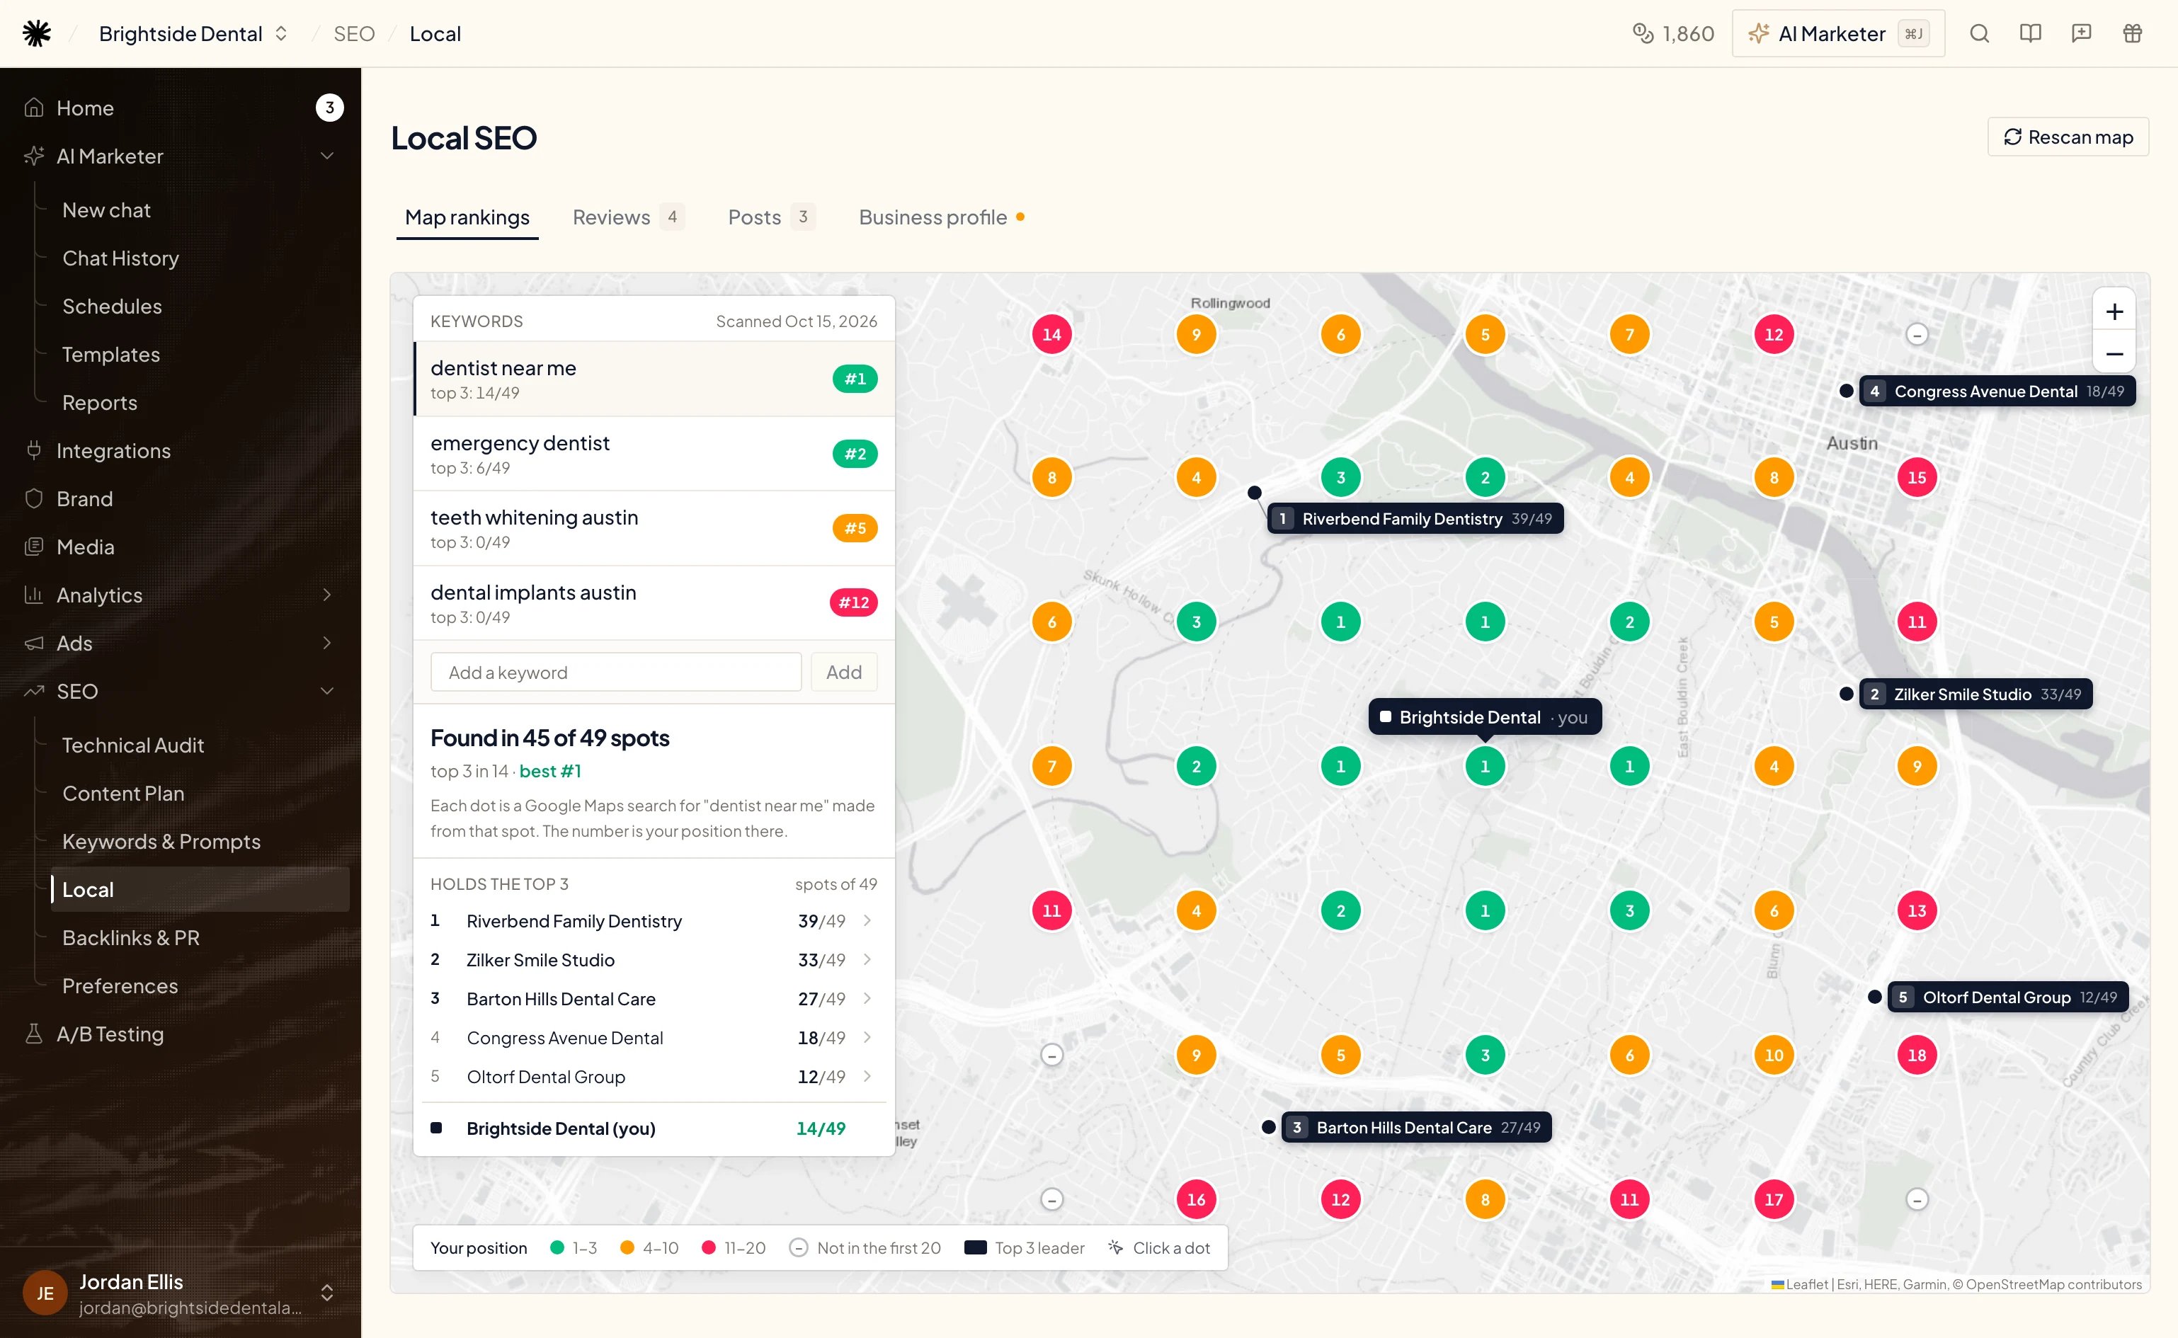Open AI Marketer header button
The image size is (2178, 1338).
[x=1838, y=34]
